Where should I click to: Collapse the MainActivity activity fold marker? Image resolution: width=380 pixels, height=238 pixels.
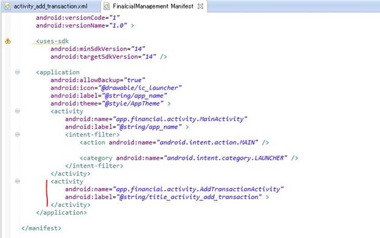[18, 111]
